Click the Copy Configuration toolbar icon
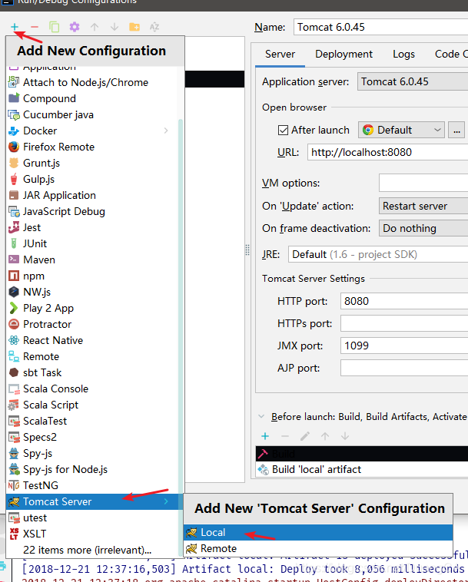 tap(55, 27)
